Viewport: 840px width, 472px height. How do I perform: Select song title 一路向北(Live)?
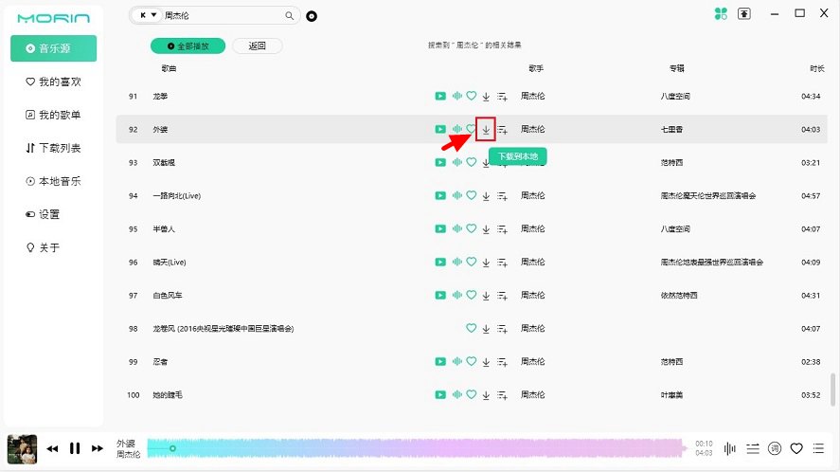pos(177,196)
